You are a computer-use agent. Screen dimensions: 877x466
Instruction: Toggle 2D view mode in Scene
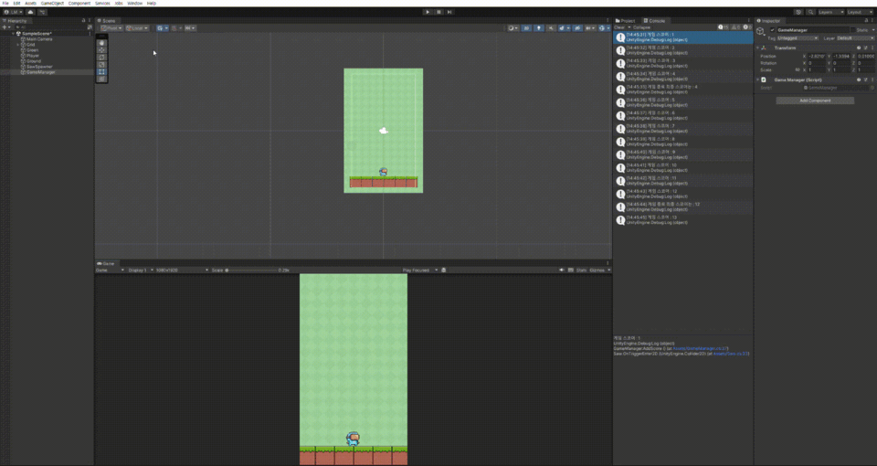coord(526,28)
